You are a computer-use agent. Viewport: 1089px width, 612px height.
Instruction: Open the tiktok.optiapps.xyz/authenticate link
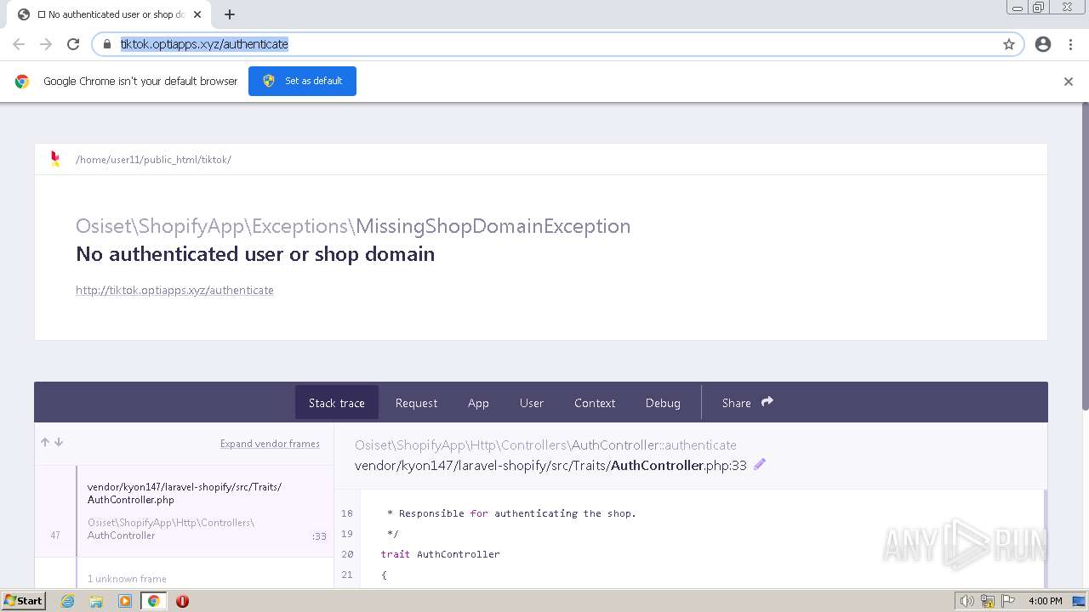point(174,290)
